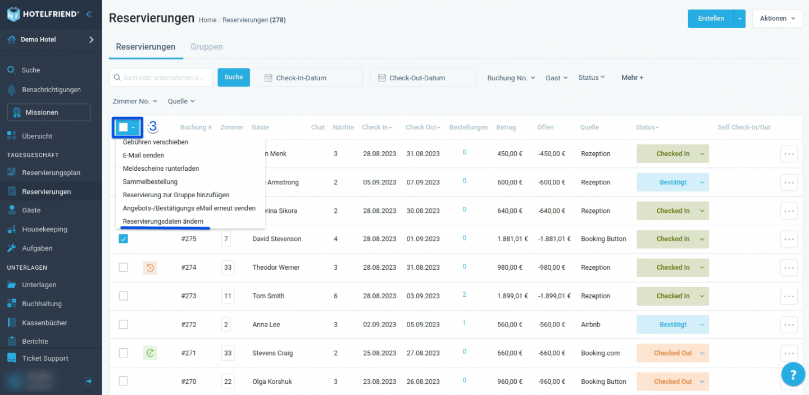The width and height of the screenshot is (809, 395).
Task: Select Gebühren verschieben from menu
Action: point(156,142)
